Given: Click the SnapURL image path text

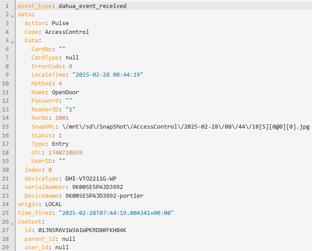Looking at the screenshot, I should coord(186,127).
